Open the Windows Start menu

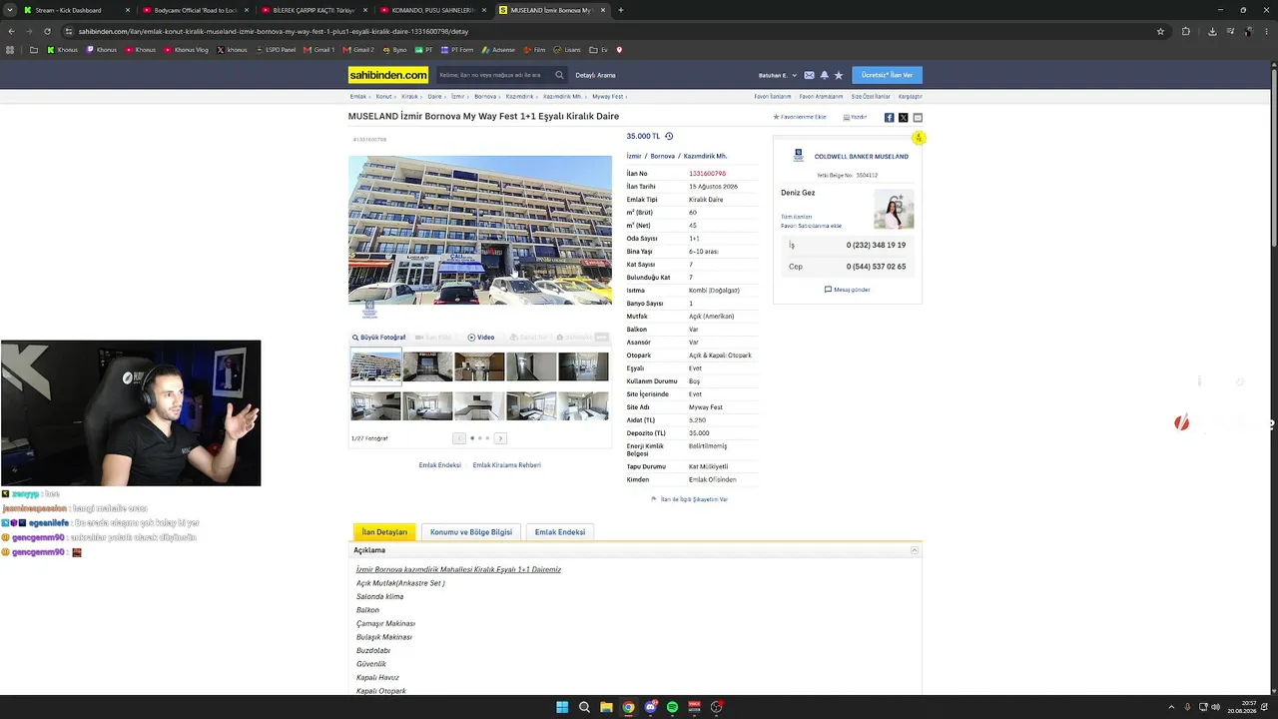[562, 707]
